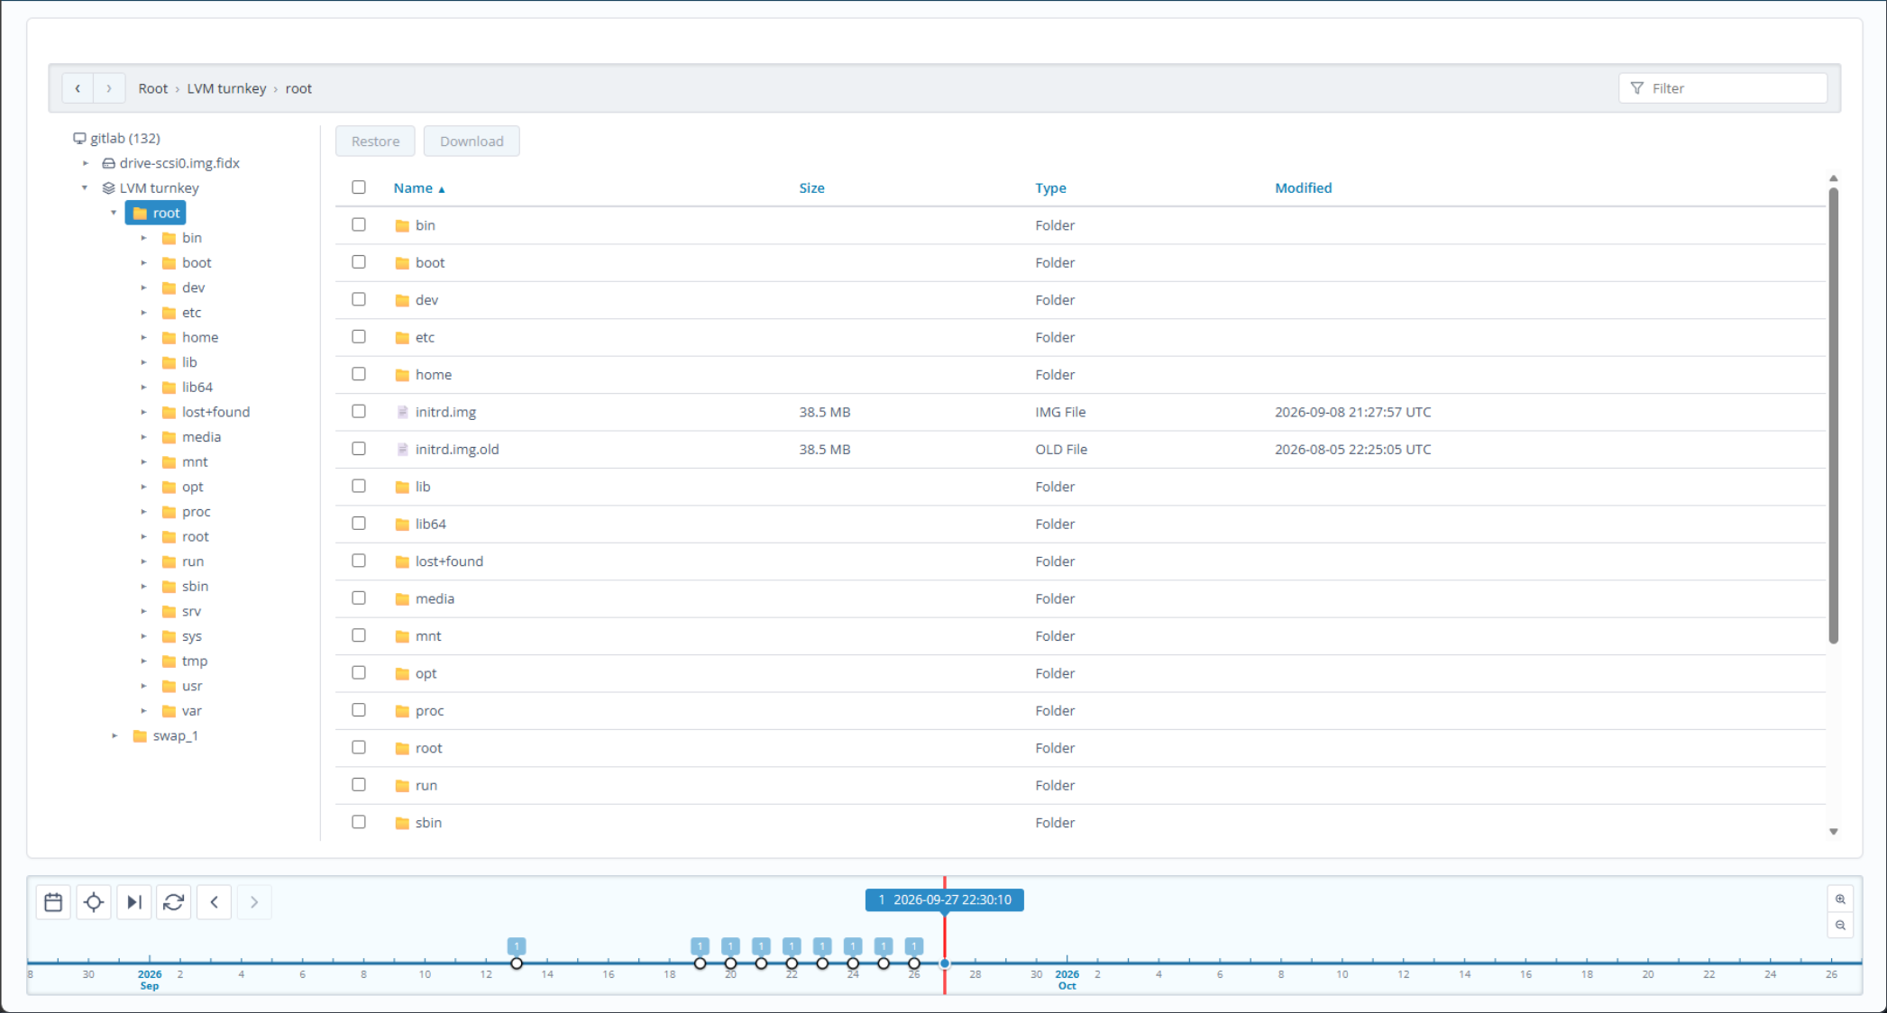Click the drive-scsi0.img.fidx disk icon

(108, 163)
